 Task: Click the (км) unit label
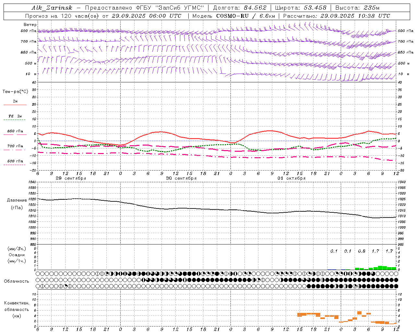pyautogui.click(x=17, y=316)
